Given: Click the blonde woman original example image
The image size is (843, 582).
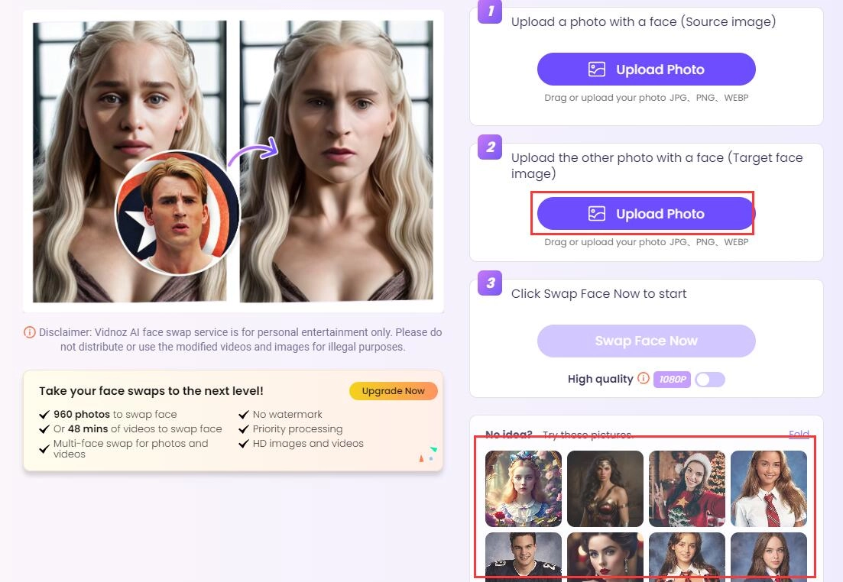Looking at the screenshot, I should click(x=130, y=161).
